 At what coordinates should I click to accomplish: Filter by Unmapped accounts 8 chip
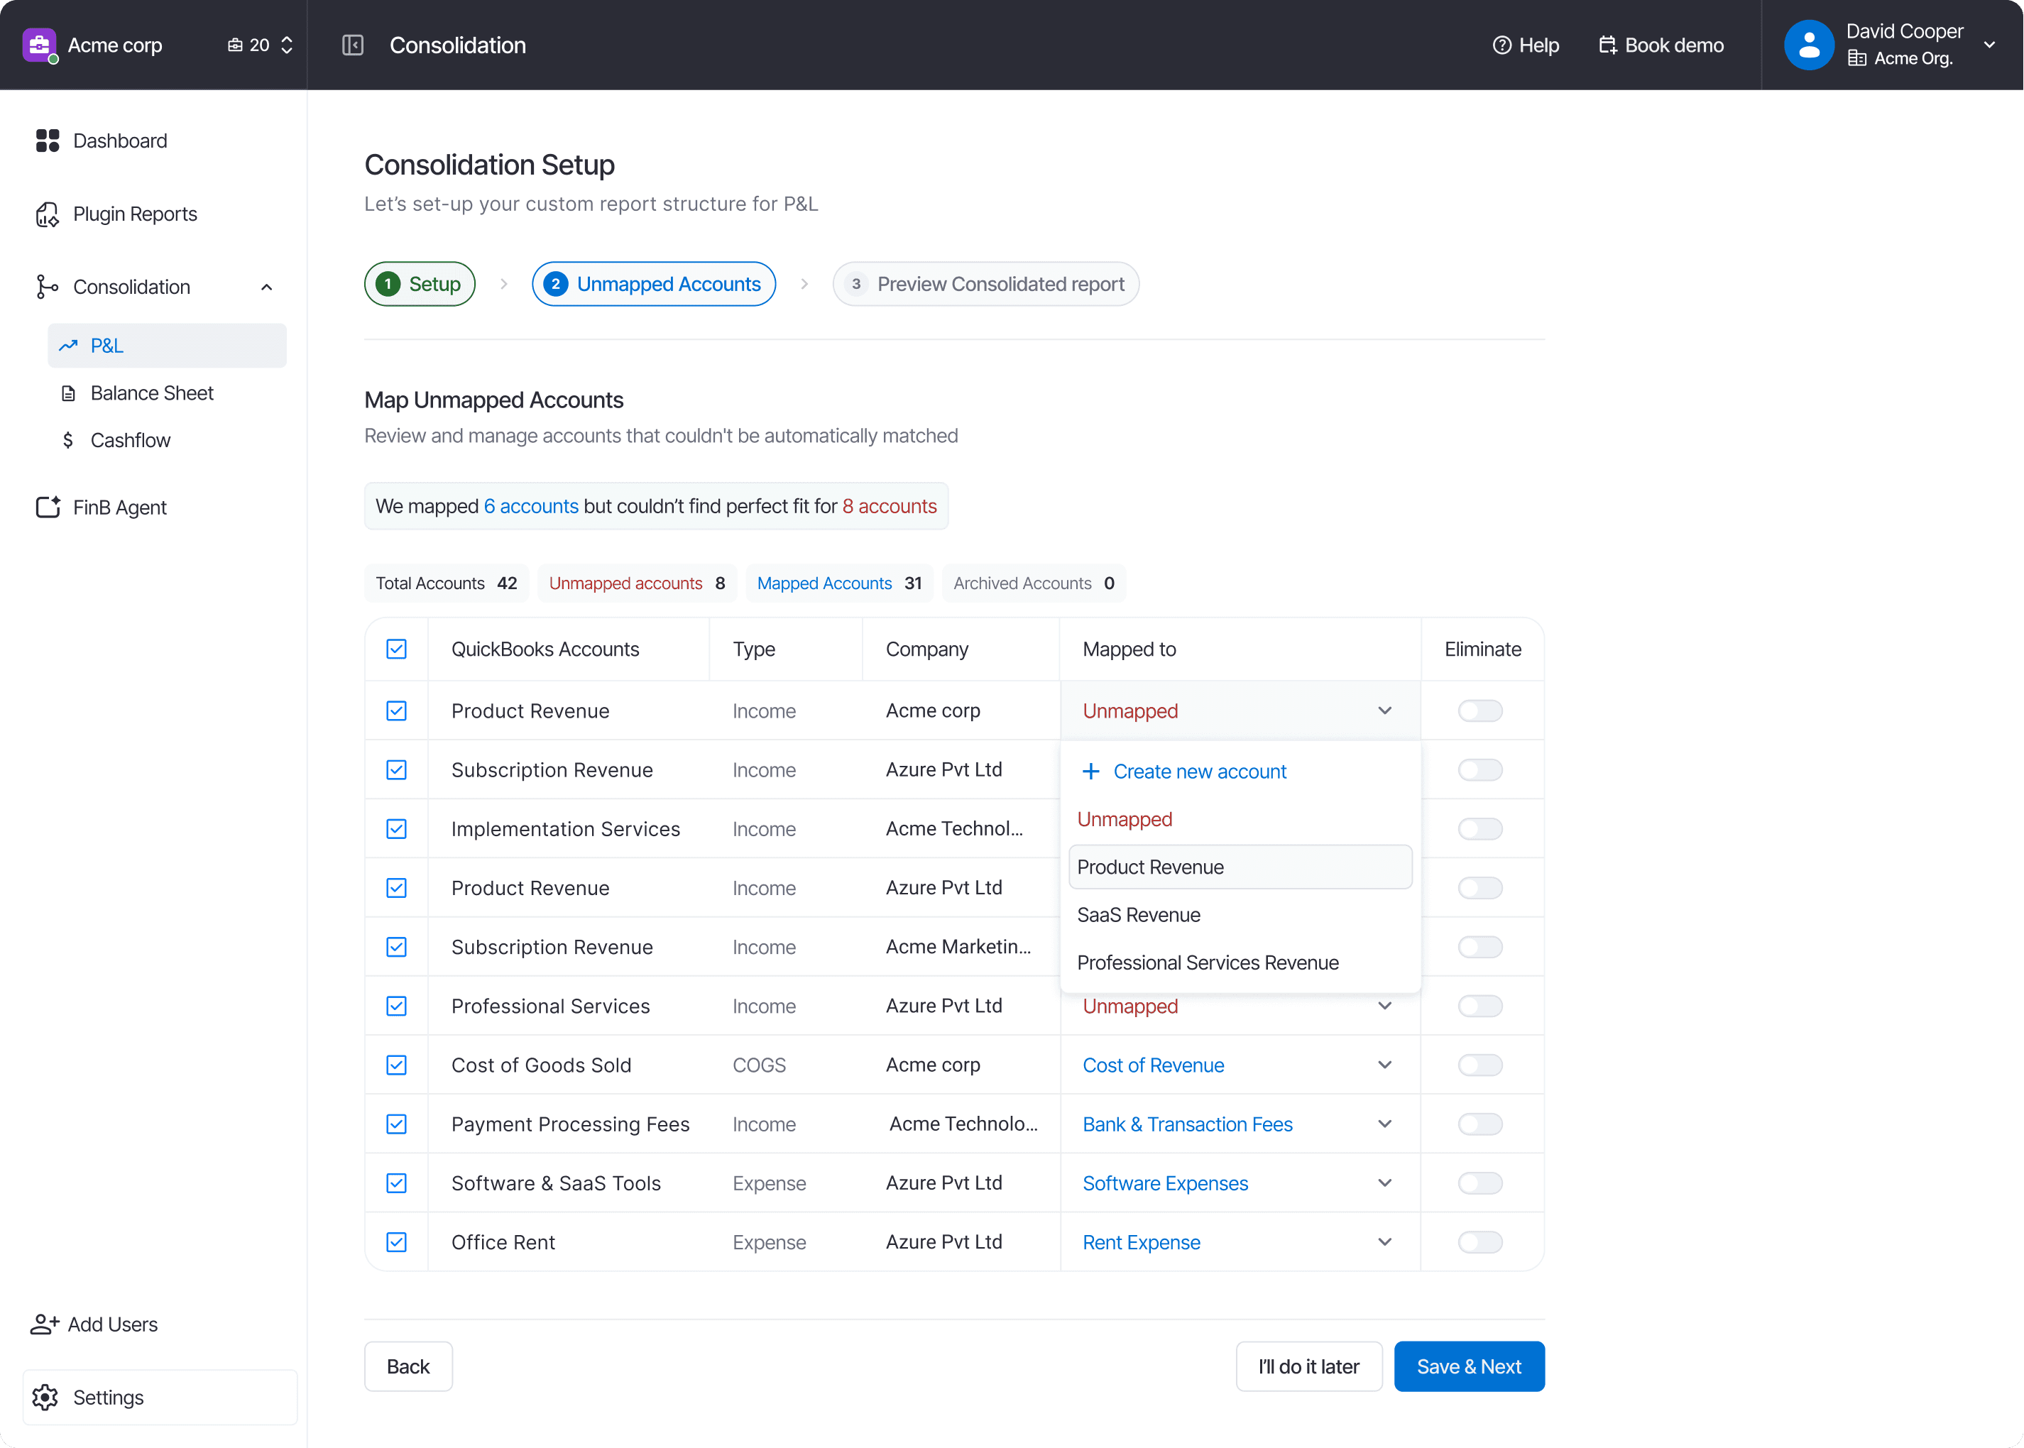(x=637, y=583)
